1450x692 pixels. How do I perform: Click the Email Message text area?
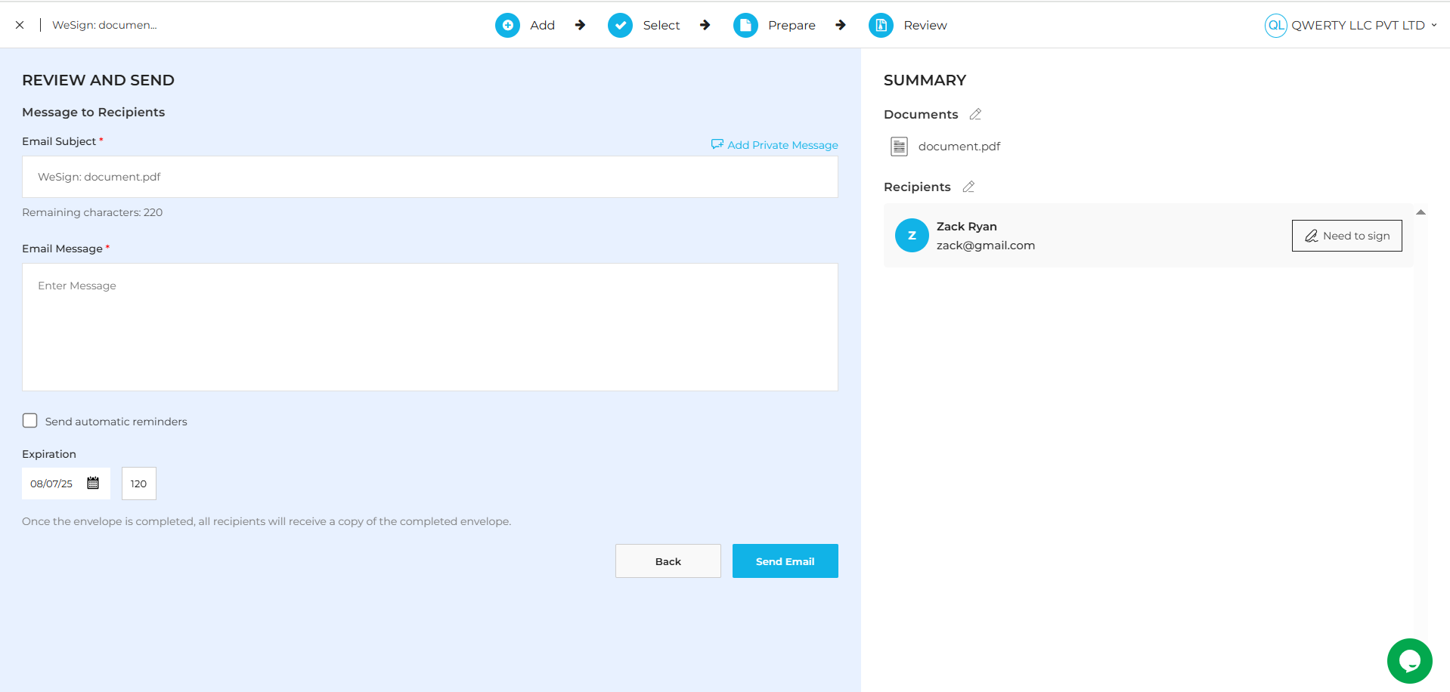click(429, 327)
